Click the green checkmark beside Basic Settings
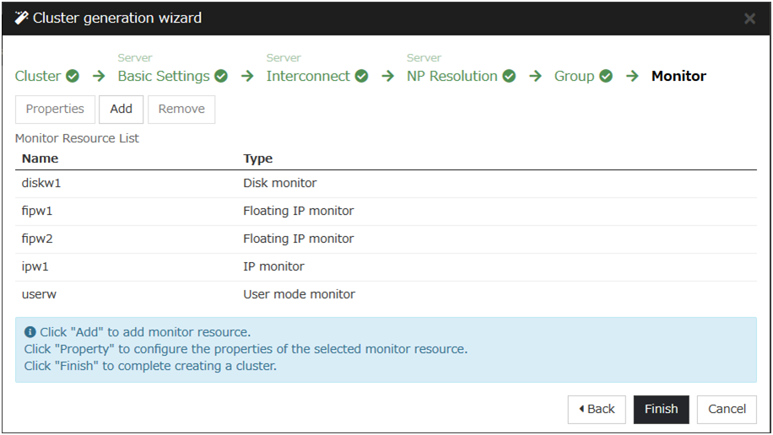The height and width of the screenshot is (435, 773). point(221,76)
